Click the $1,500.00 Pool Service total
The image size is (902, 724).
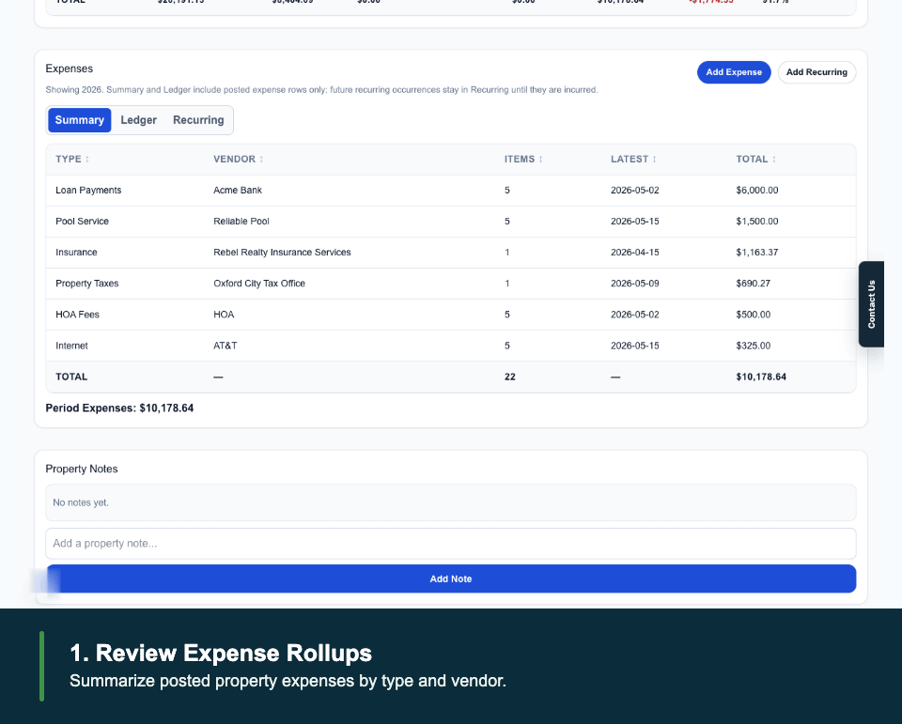click(x=757, y=222)
